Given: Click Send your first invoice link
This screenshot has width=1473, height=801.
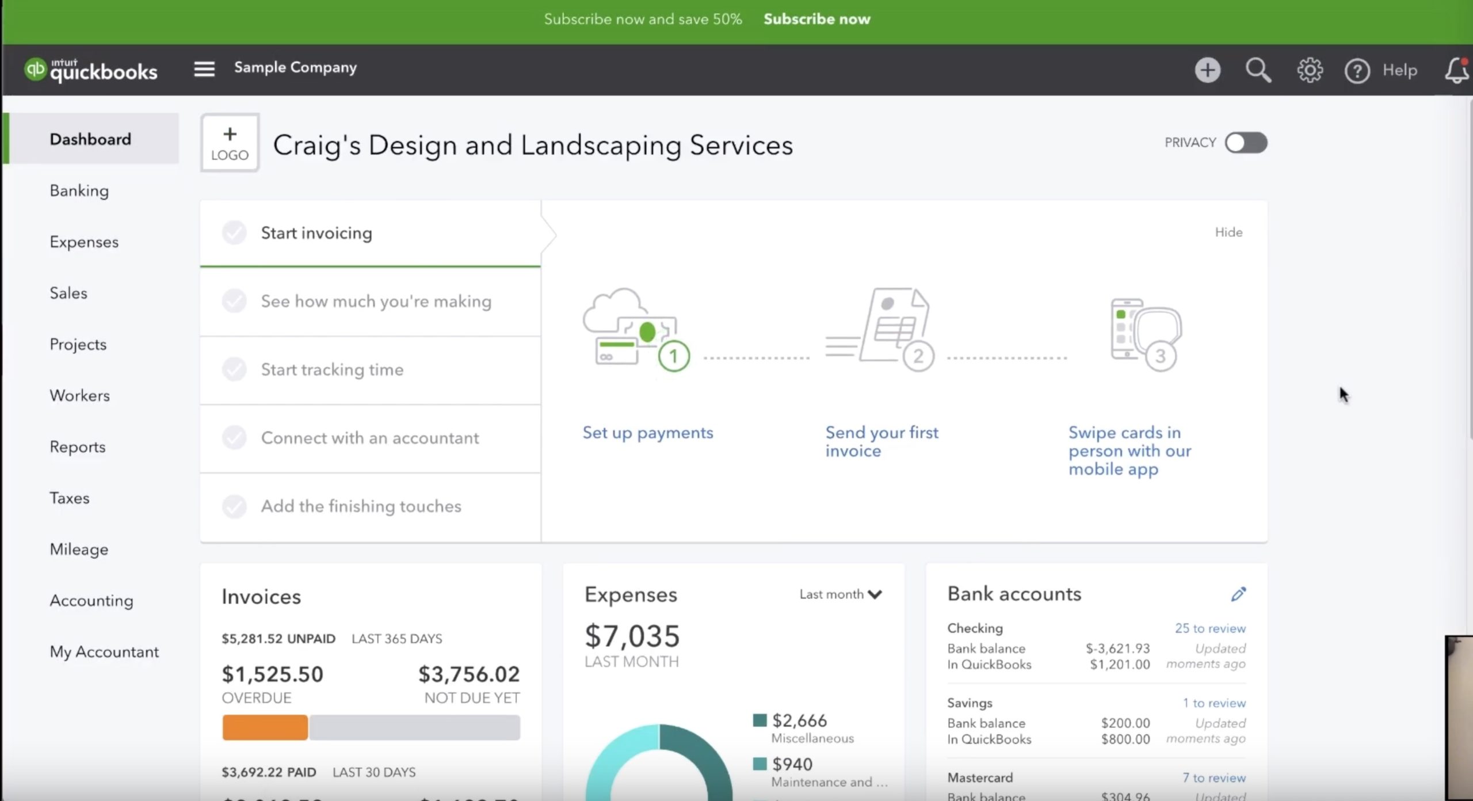Looking at the screenshot, I should [882, 441].
